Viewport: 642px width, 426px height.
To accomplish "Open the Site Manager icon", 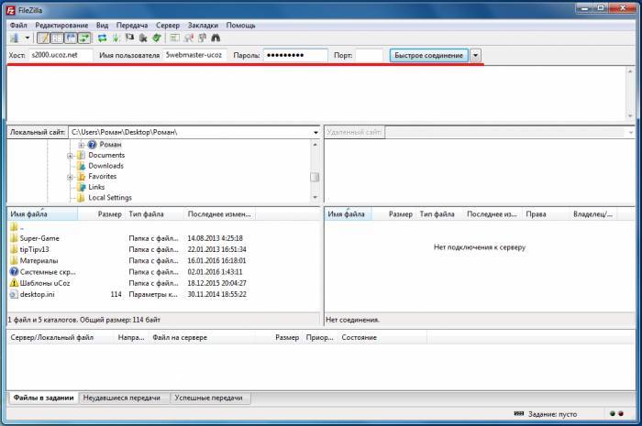I will click(x=15, y=38).
